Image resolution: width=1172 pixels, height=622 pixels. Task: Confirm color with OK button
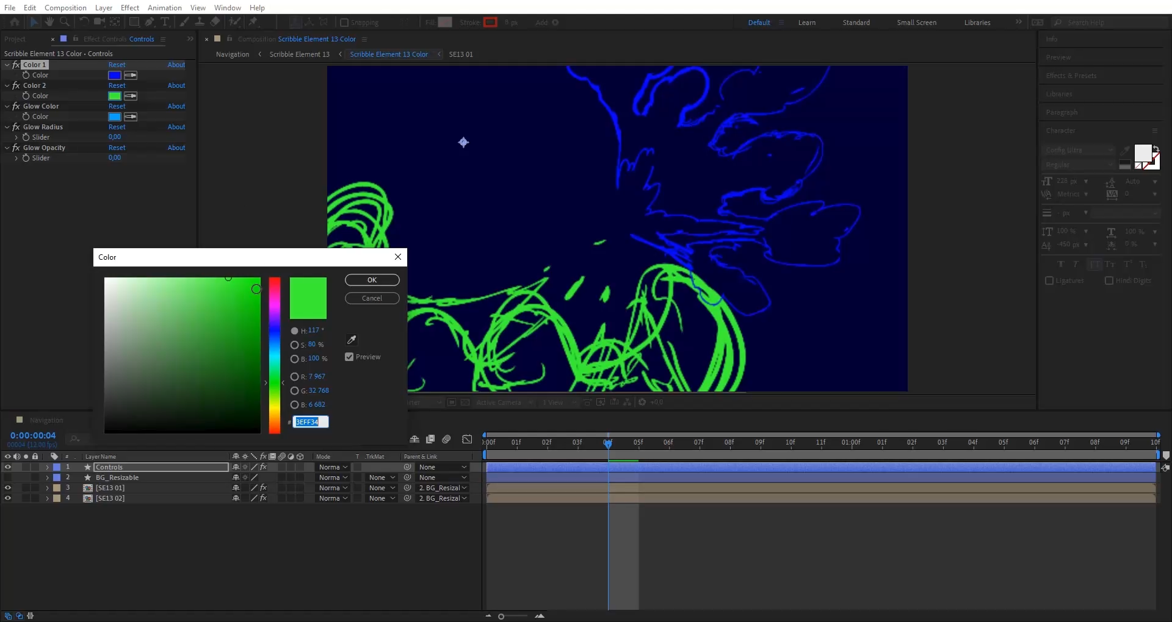click(372, 280)
